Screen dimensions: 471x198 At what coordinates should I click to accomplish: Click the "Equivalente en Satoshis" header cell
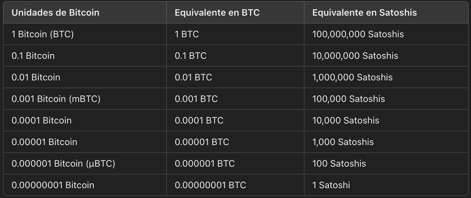(364, 13)
